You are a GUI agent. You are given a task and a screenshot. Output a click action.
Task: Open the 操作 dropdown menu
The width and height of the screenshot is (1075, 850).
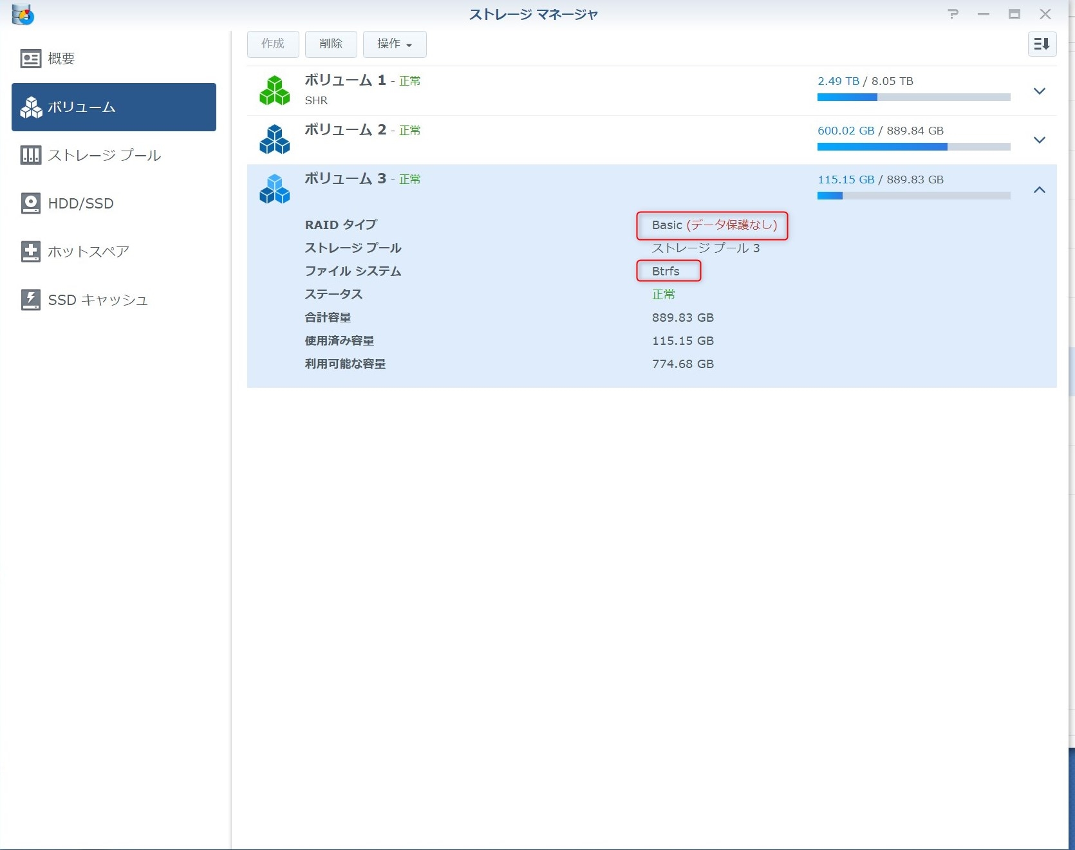point(394,44)
